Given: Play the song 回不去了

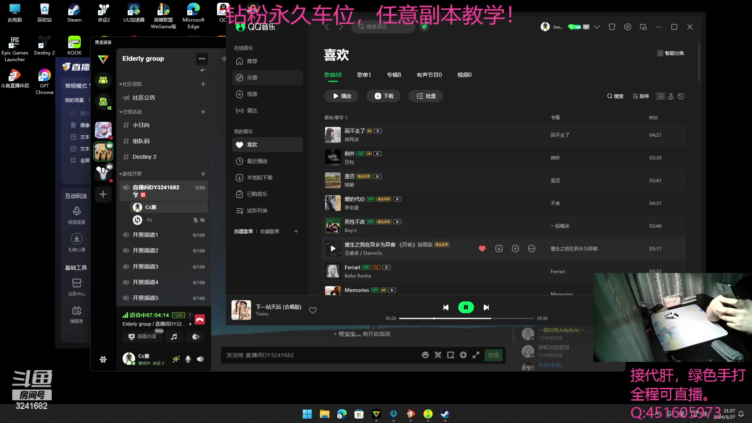Looking at the screenshot, I should [333, 135].
